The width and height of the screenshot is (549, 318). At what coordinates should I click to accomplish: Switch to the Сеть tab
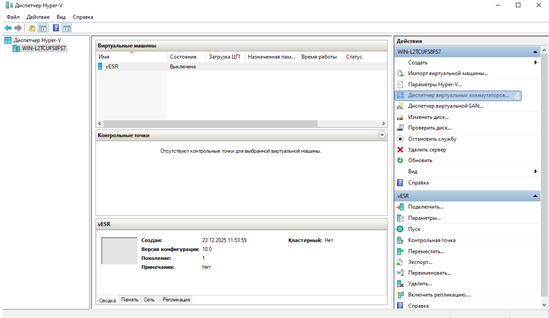149,299
